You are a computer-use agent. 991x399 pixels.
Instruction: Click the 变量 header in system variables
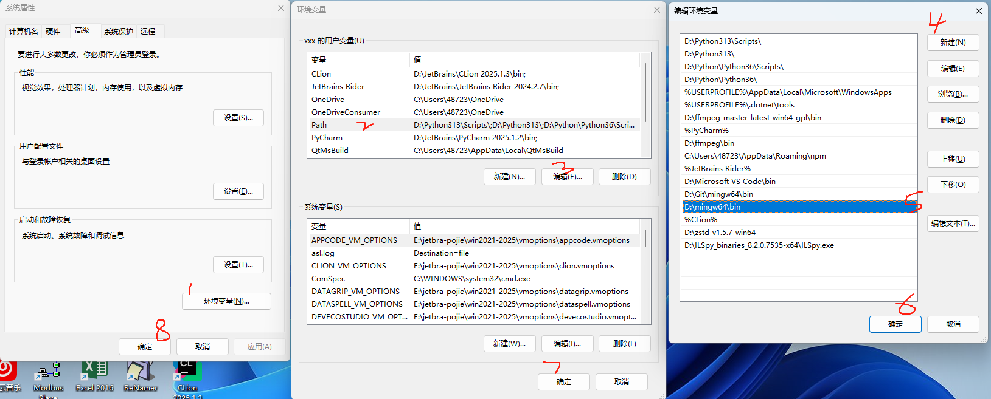click(x=358, y=227)
